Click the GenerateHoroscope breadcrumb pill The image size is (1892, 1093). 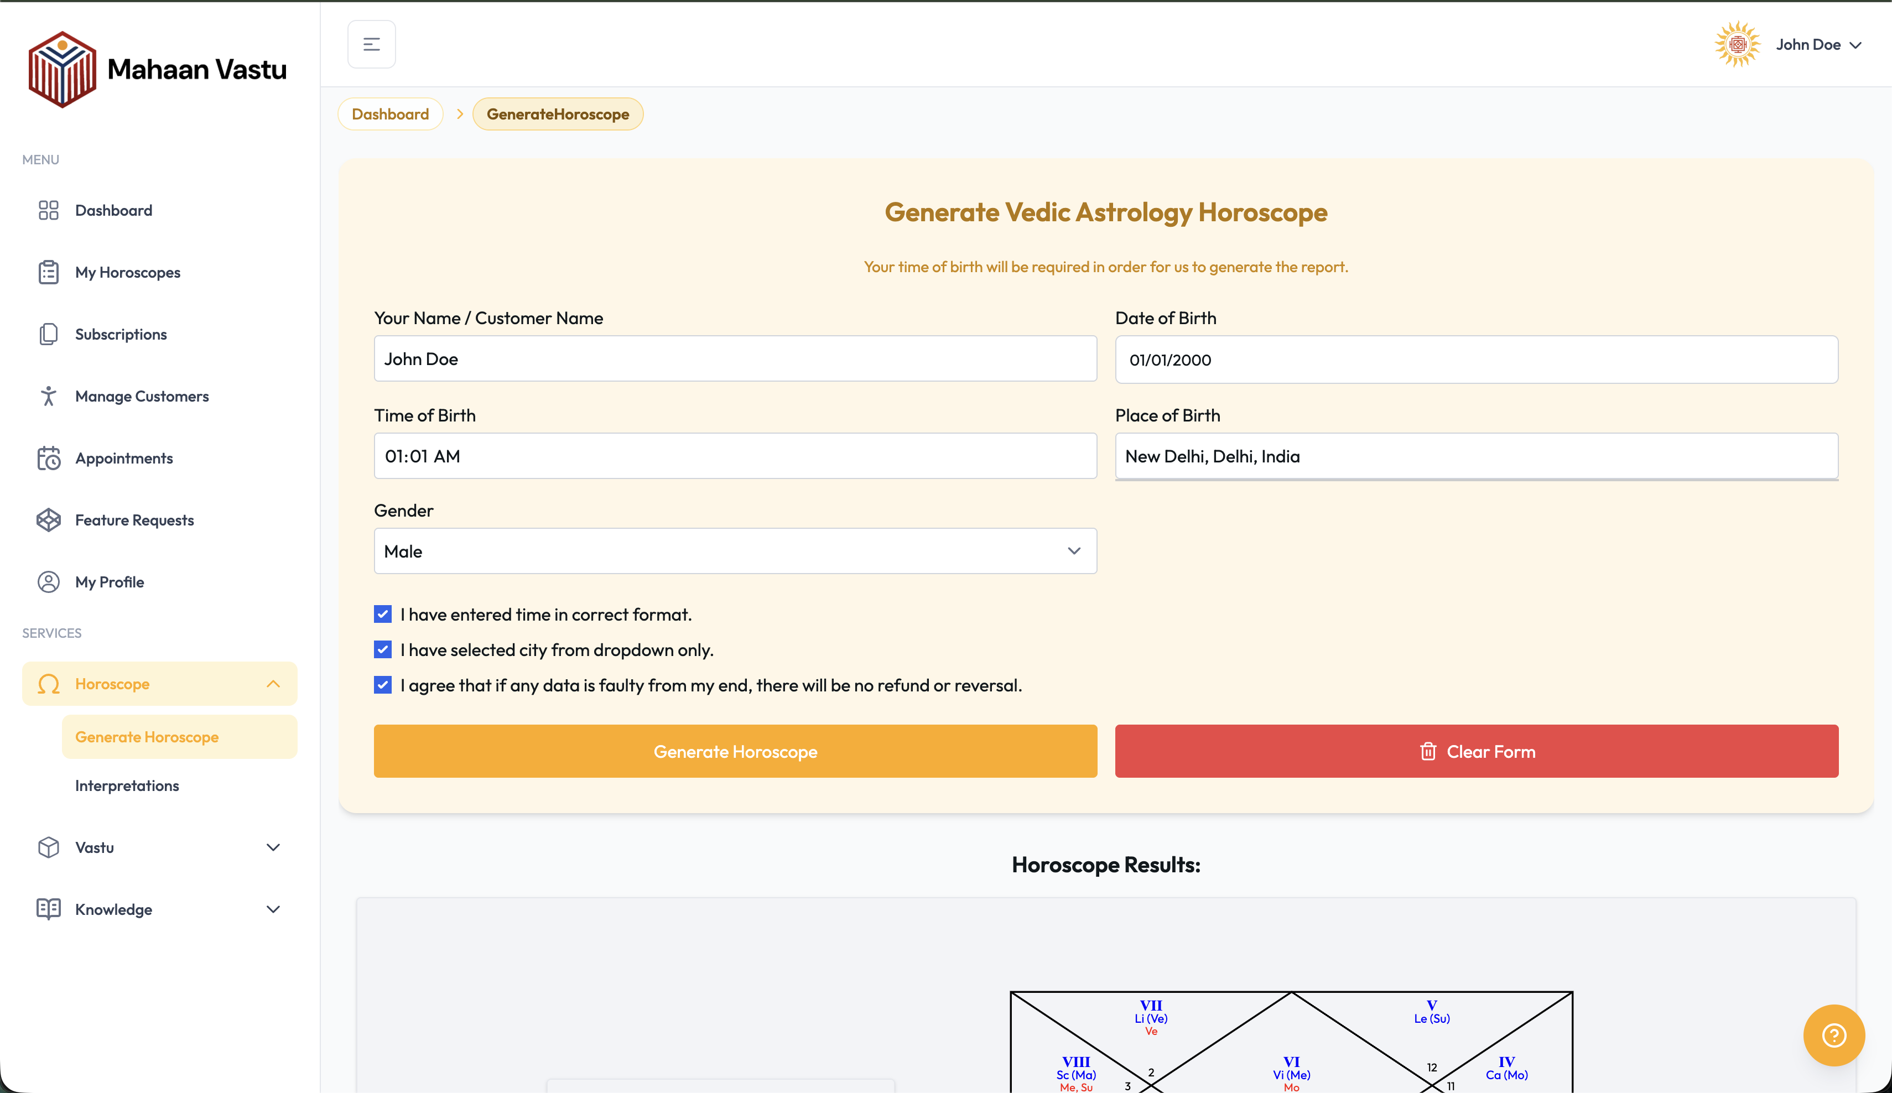click(x=558, y=114)
